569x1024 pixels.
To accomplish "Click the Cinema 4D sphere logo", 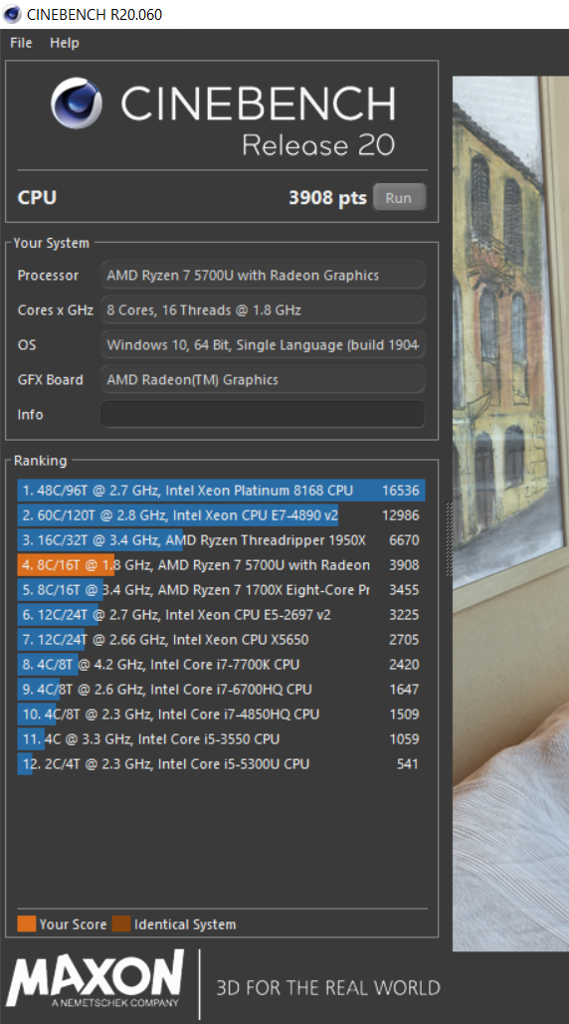I will point(77,102).
